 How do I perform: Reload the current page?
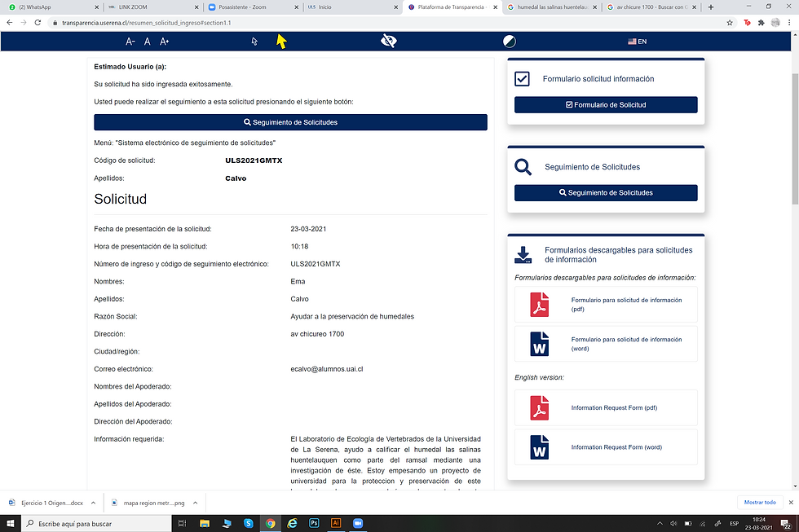click(38, 22)
